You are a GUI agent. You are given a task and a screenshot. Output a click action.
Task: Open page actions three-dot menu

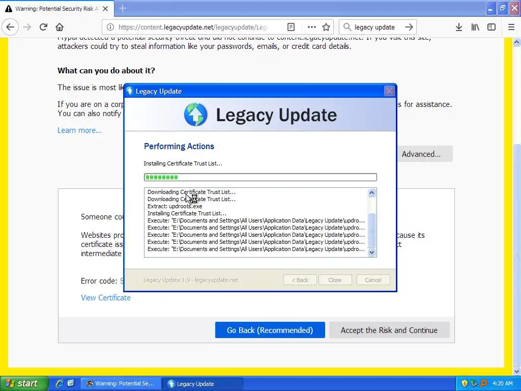(x=312, y=27)
